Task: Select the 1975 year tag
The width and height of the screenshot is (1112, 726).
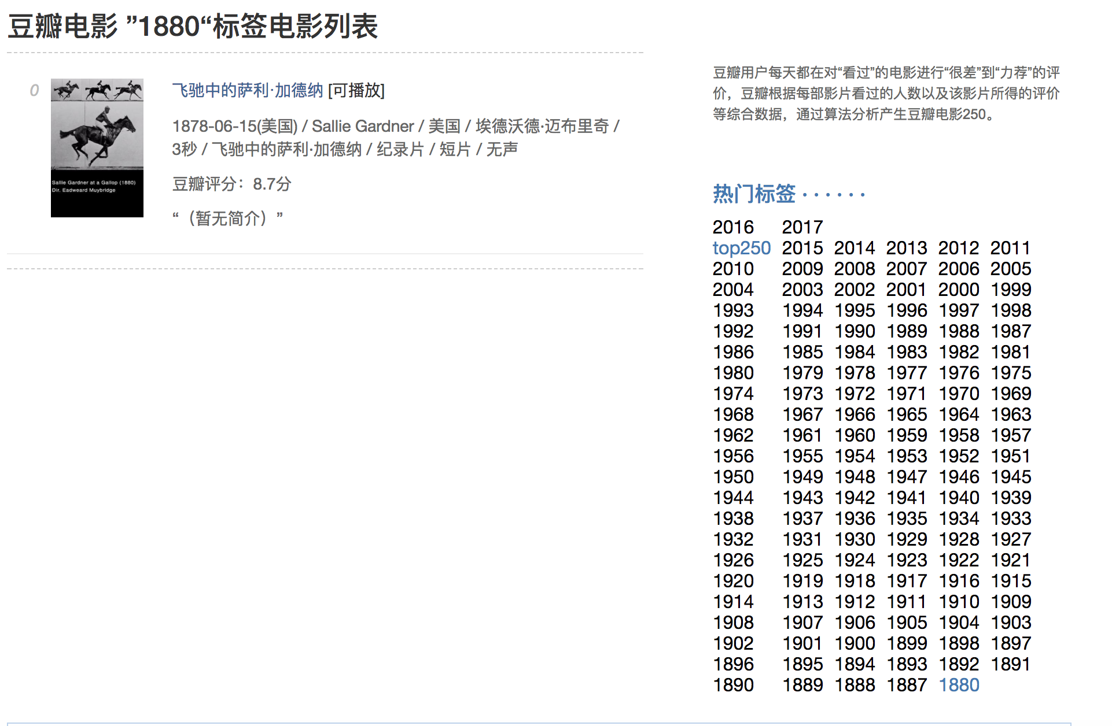Action: pyautogui.click(x=1011, y=372)
